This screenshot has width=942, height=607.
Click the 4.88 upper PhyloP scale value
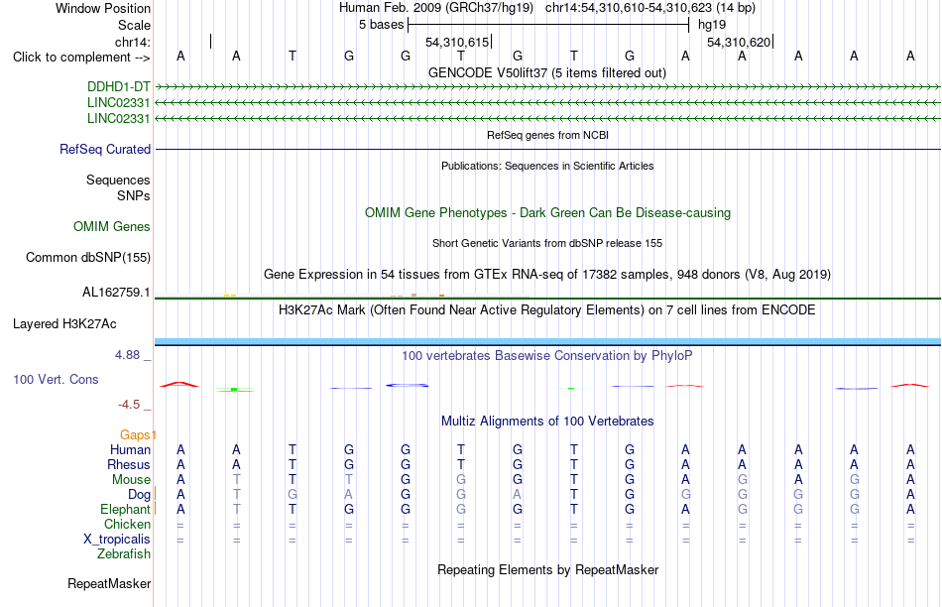point(127,355)
